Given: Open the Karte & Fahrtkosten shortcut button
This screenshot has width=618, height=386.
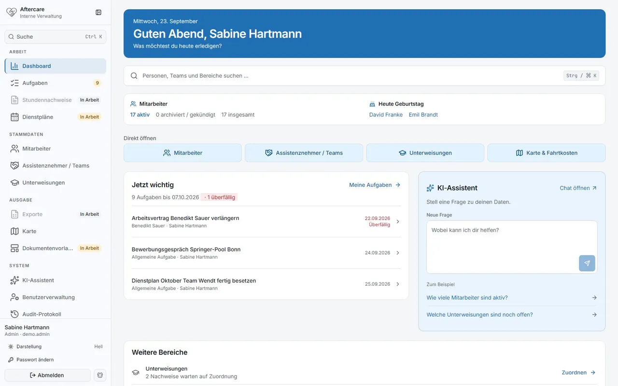Looking at the screenshot, I should [547, 153].
